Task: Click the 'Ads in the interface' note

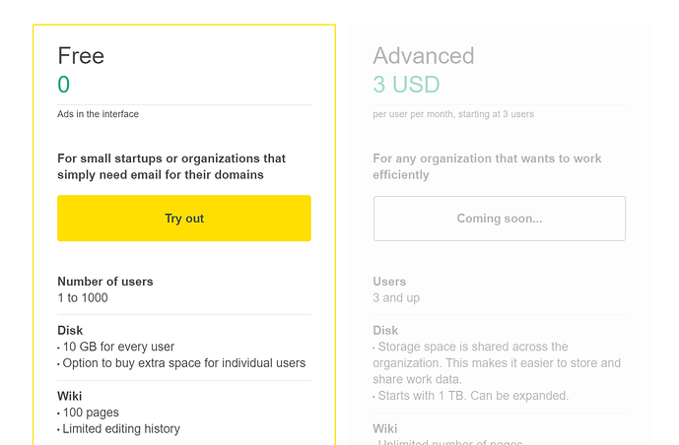Action: point(99,114)
